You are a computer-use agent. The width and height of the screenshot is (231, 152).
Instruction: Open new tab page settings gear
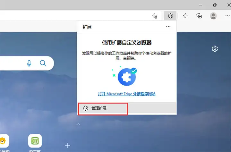[x=215, y=49]
